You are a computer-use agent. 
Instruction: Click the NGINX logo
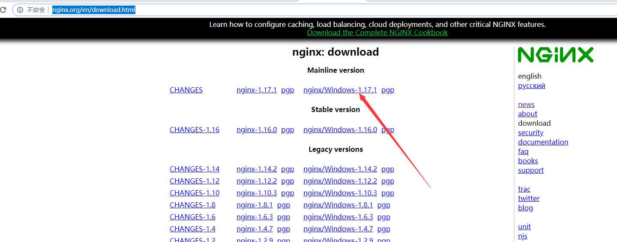pos(556,55)
